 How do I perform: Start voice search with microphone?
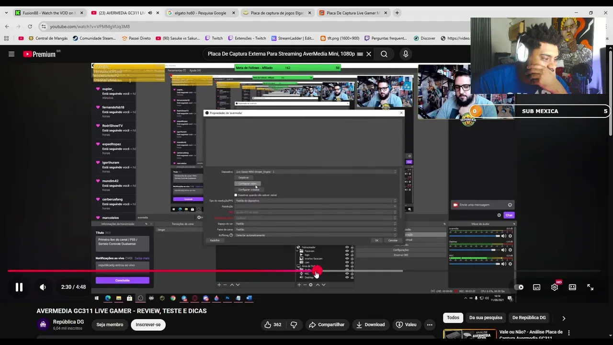[x=406, y=54]
